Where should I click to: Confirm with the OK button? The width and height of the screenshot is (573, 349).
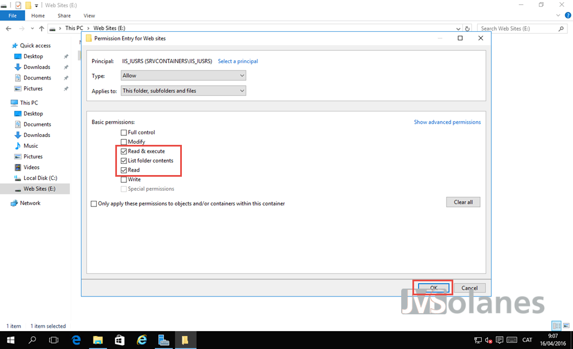434,287
